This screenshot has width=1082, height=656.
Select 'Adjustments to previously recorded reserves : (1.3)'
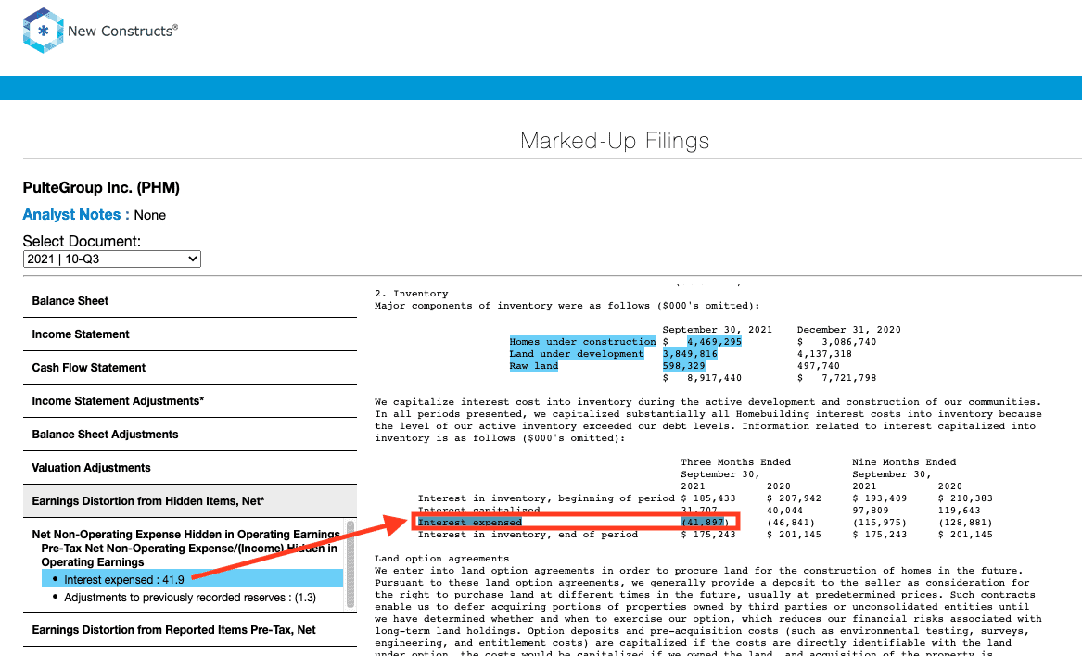190,598
